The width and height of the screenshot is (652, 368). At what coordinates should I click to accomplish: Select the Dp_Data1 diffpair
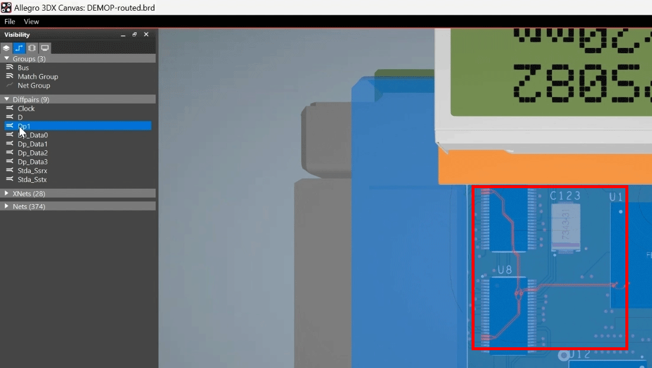point(33,144)
